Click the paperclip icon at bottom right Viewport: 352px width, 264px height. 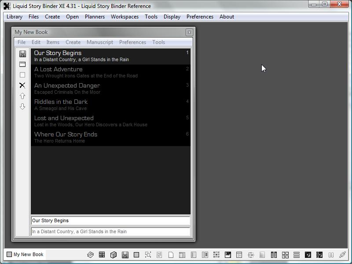click(x=342, y=255)
